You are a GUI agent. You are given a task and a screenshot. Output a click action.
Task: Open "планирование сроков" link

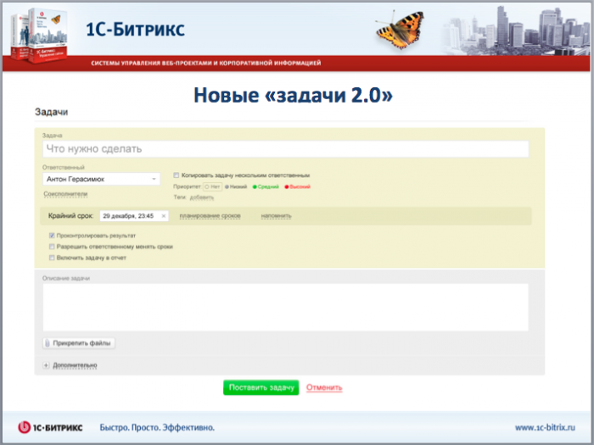pyautogui.click(x=210, y=216)
